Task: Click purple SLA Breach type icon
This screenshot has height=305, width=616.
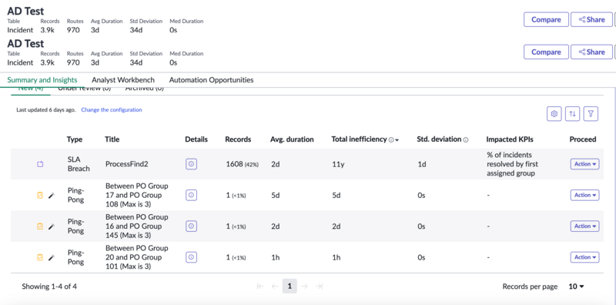Action: pos(40,164)
